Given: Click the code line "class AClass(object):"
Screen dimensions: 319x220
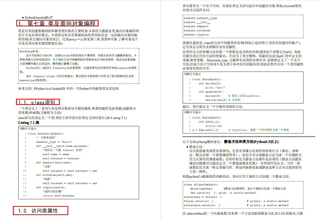Looking at the screenshot, I should (x=201, y=185).
